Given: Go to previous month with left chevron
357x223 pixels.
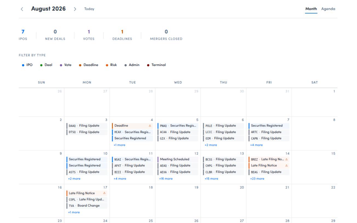Looking at the screenshot, I should pos(22,9).
